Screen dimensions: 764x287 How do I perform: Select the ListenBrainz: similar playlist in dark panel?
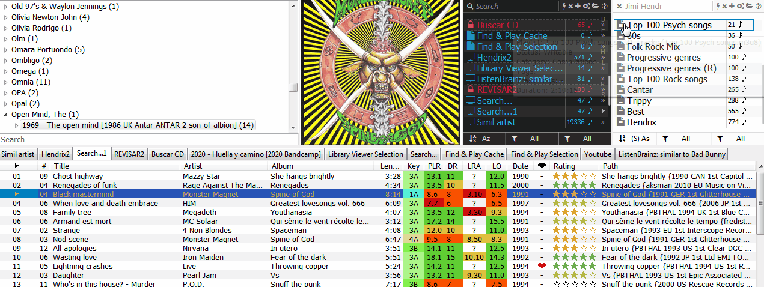pyautogui.click(x=521, y=79)
